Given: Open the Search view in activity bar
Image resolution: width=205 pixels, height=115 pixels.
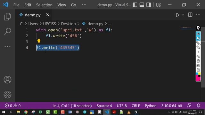Looking at the screenshot, I should (x=7, y=31).
